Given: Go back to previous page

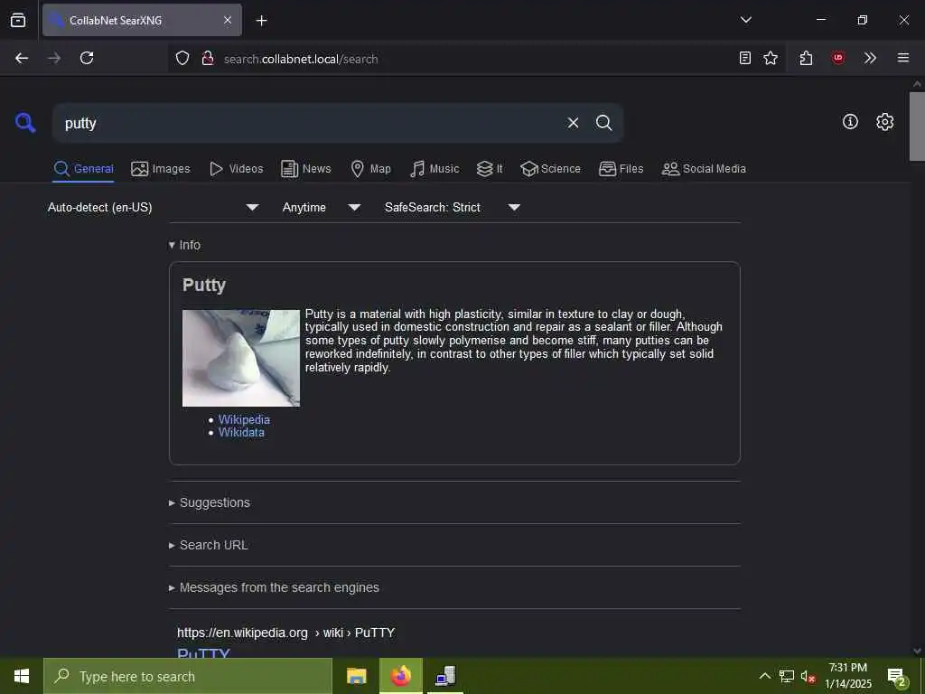Looking at the screenshot, I should click(22, 58).
